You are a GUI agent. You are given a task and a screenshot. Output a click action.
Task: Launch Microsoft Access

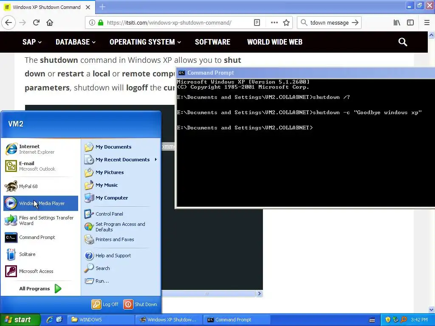click(x=40, y=271)
